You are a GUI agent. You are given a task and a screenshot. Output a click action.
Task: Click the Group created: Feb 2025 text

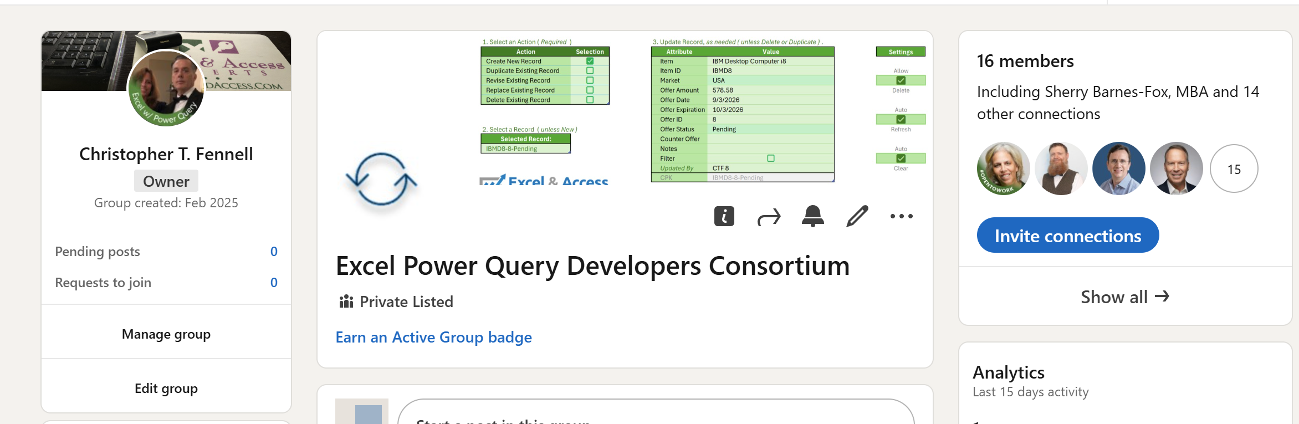tap(166, 203)
